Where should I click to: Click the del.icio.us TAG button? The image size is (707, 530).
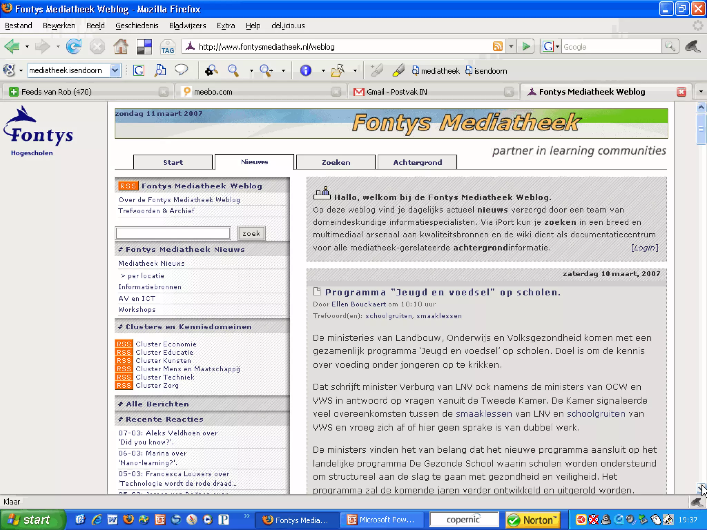167,47
